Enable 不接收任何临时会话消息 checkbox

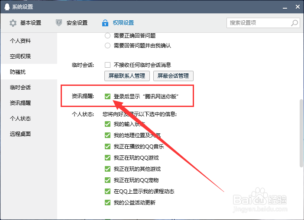[x=107, y=65]
